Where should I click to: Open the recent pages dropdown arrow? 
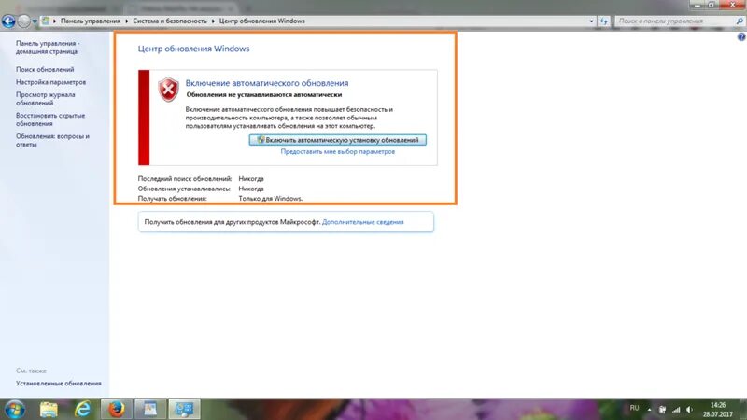35,21
